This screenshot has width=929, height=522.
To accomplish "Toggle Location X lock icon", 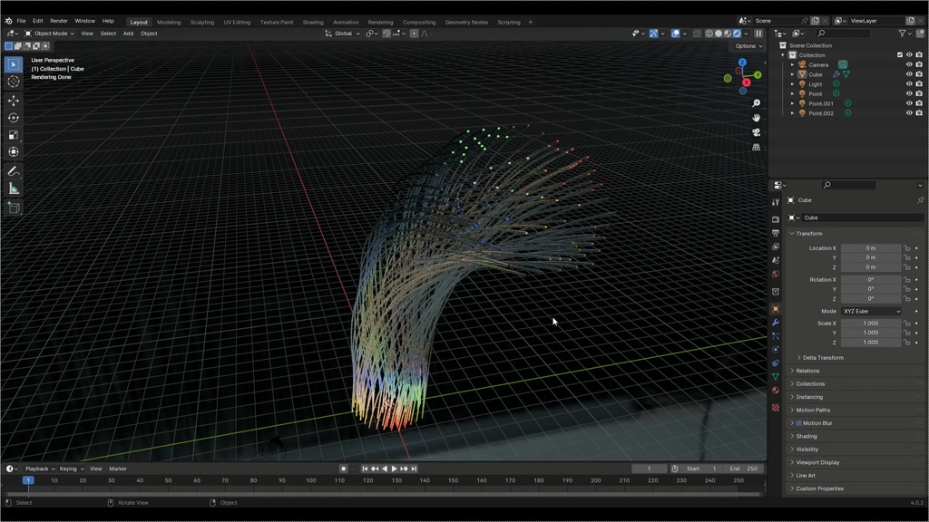I will [906, 248].
